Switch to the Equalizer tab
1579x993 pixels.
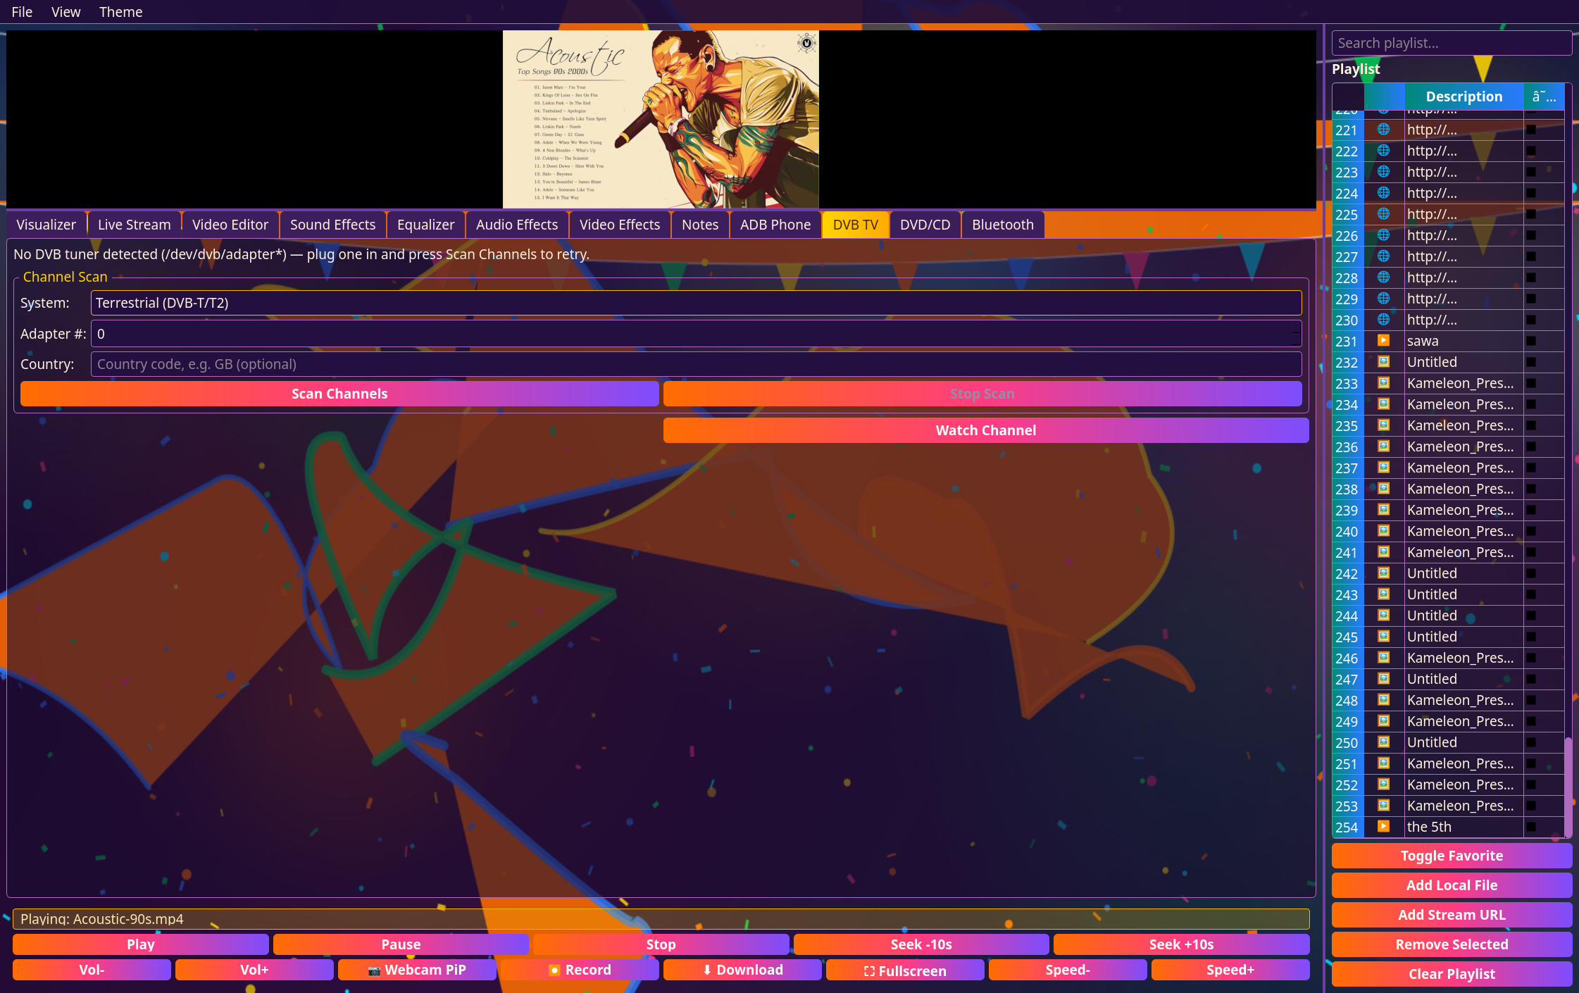pyautogui.click(x=425, y=225)
